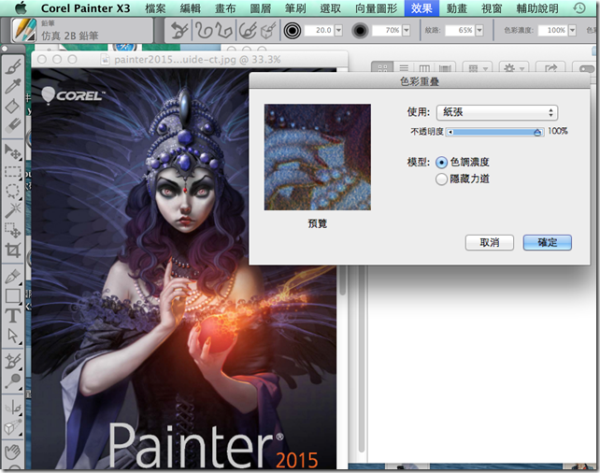Select the Shape Selection arrow tool
The height and width of the screenshot is (473, 600).
pyautogui.click(x=13, y=336)
